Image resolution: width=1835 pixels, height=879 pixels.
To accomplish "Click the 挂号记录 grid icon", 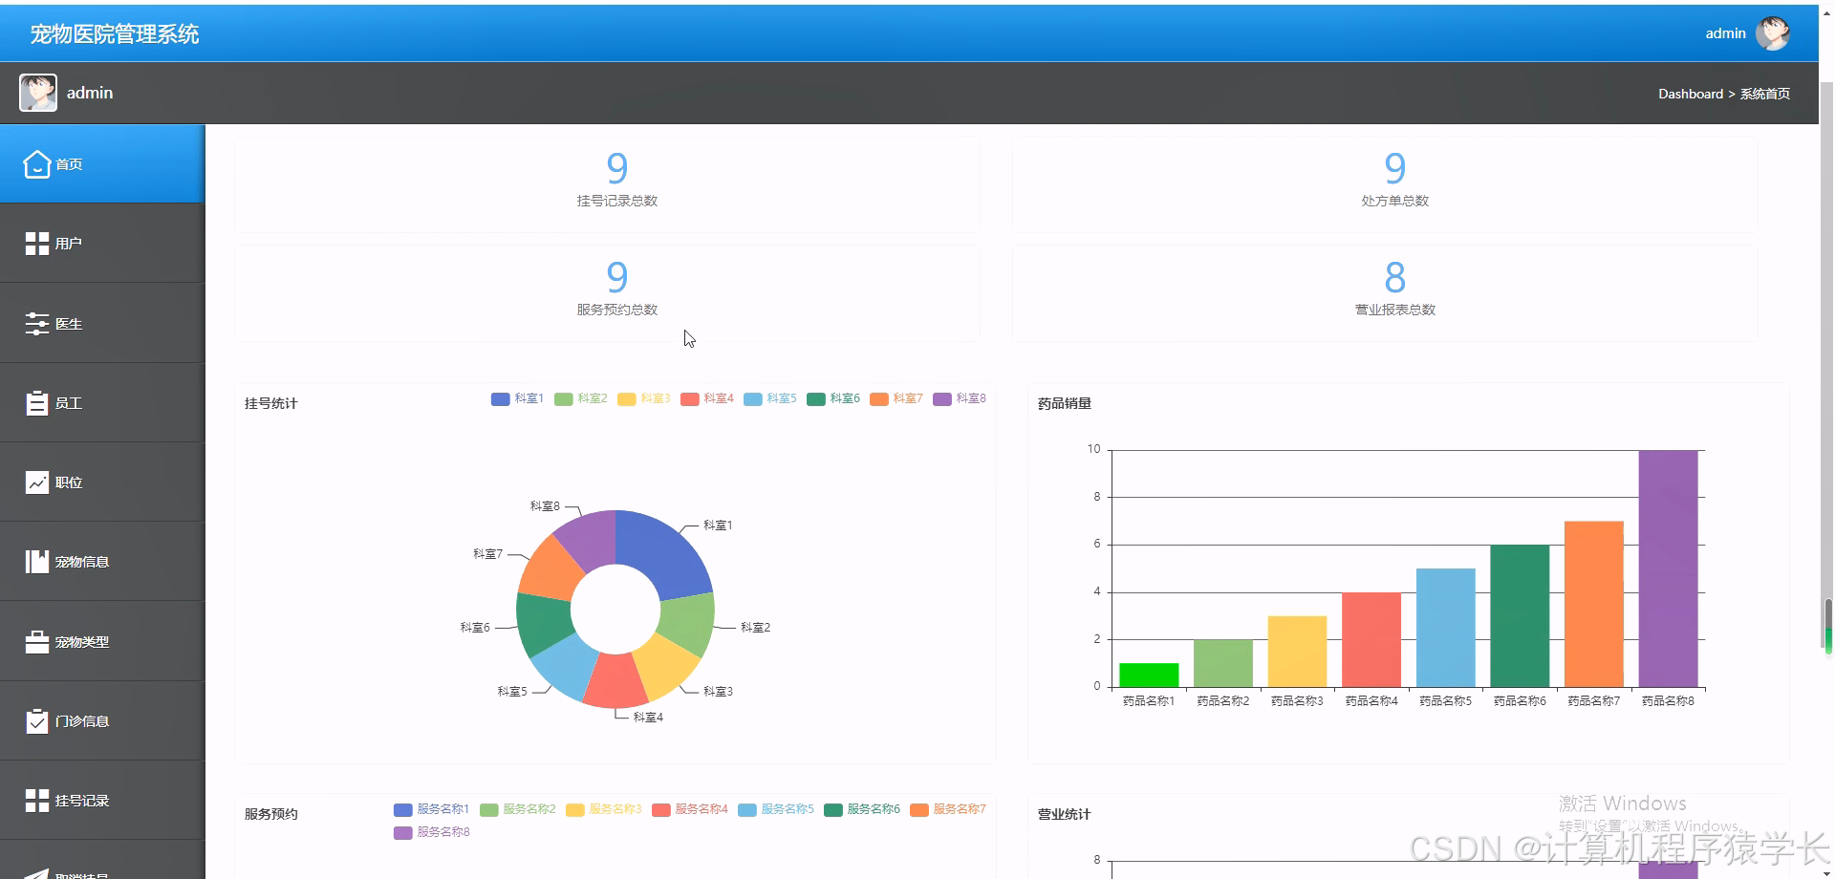I will 36,801.
